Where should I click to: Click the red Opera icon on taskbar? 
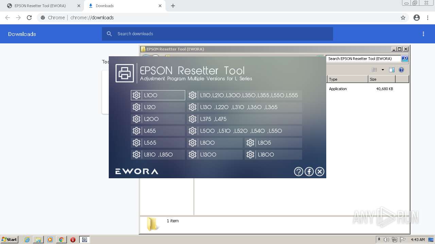[73, 240]
